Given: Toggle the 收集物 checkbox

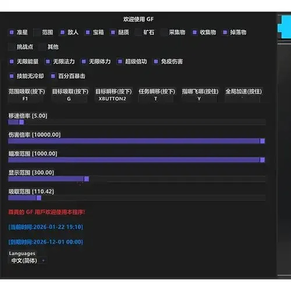Looking at the screenshot, I should tap(194, 32).
